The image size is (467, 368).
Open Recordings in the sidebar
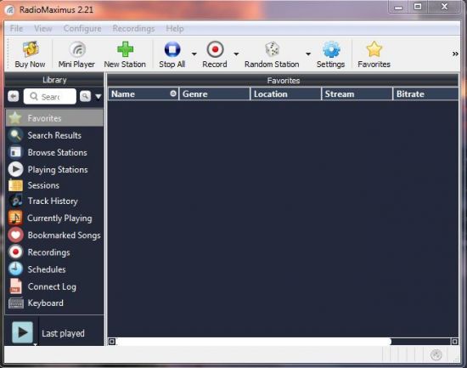(55, 252)
